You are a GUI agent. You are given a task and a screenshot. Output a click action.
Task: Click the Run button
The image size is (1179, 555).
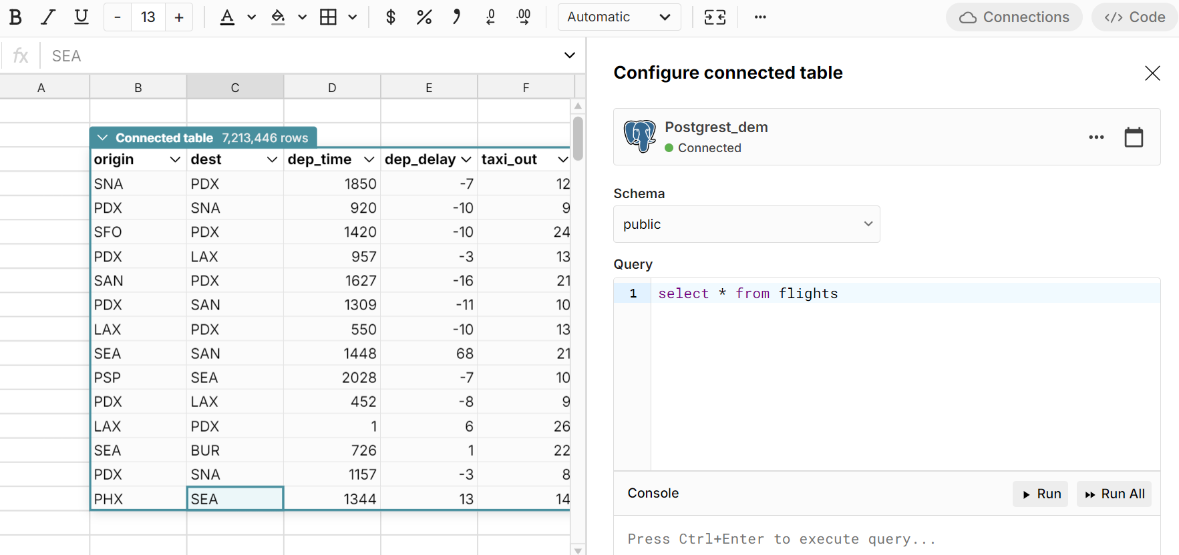pos(1041,494)
